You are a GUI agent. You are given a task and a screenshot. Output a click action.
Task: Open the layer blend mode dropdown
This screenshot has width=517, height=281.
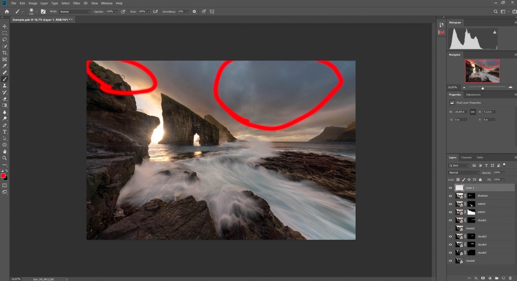464,173
